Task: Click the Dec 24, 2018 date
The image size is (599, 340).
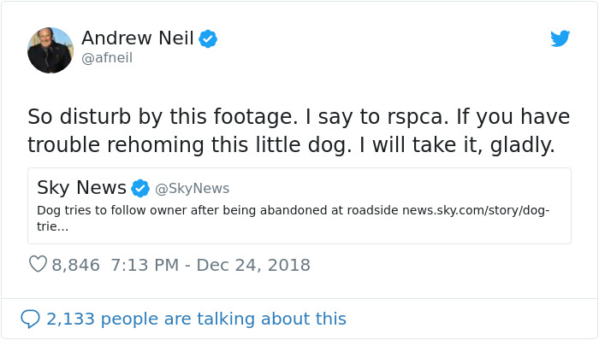Action: pos(253,265)
